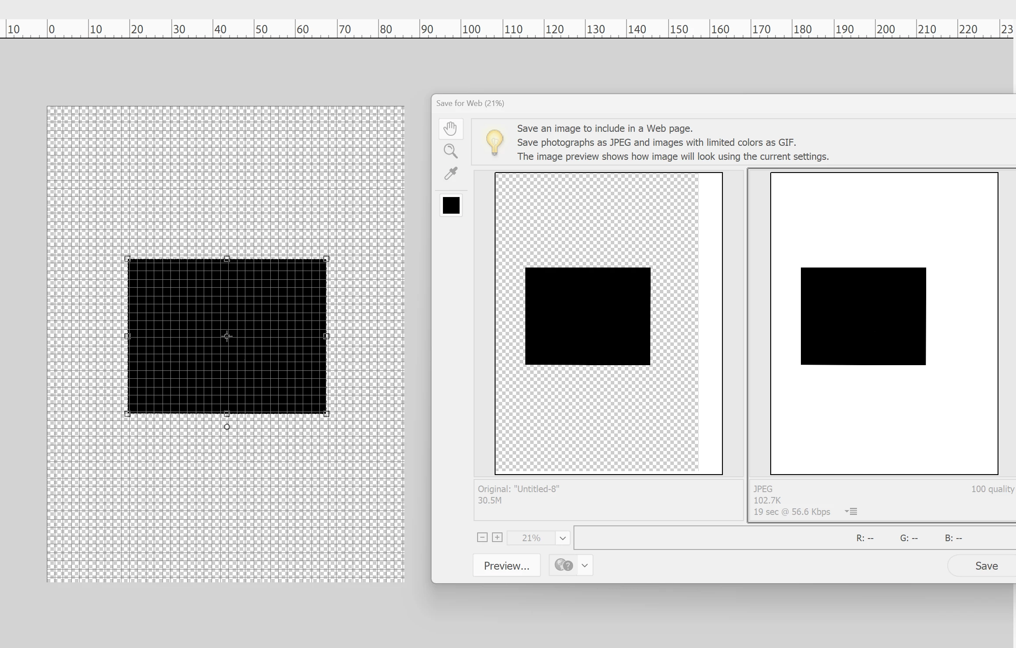The image size is (1016, 648).
Task: Click the Save button
Action: (986, 566)
